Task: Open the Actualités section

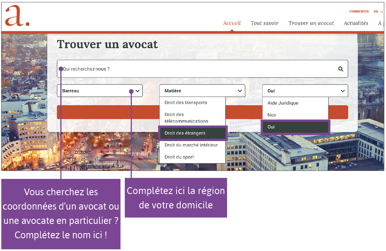Action: point(356,23)
